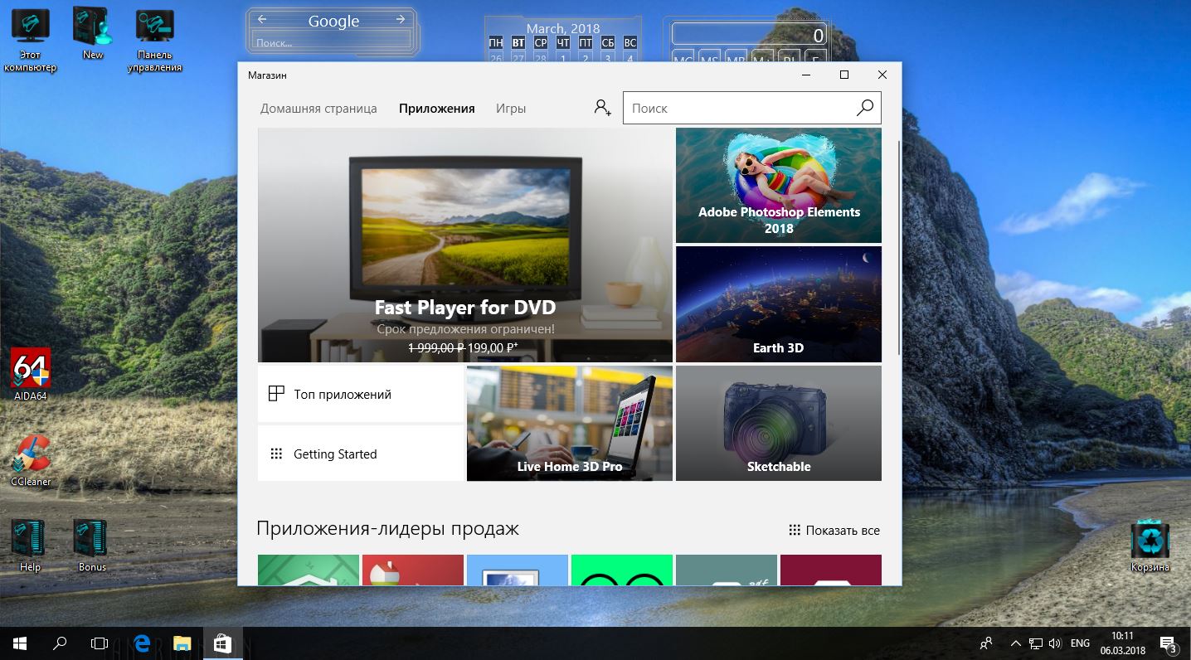Open Топ приложений category
This screenshot has width=1191, height=660.
[361, 394]
